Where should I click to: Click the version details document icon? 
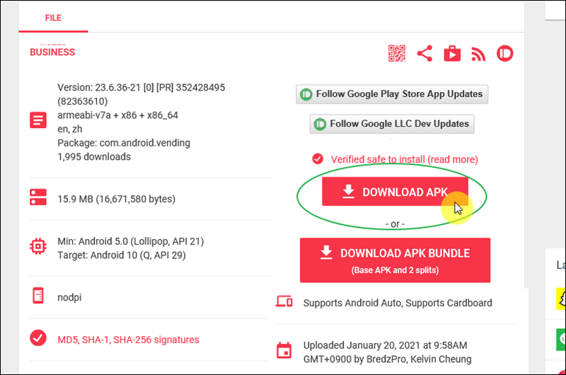click(38, 120)
